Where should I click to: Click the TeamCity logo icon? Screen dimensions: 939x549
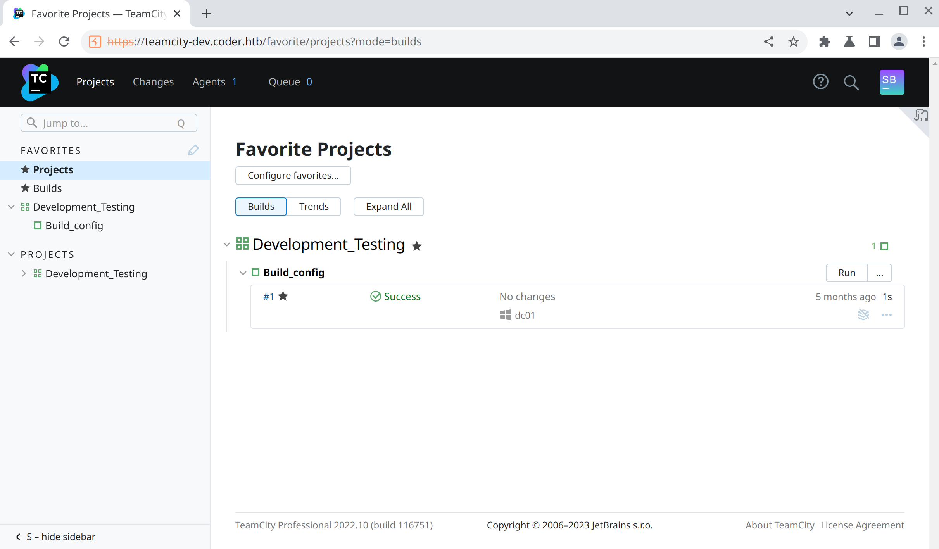[x=40, y=82]
